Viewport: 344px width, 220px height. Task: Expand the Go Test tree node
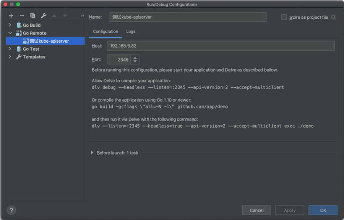point(10,49)
